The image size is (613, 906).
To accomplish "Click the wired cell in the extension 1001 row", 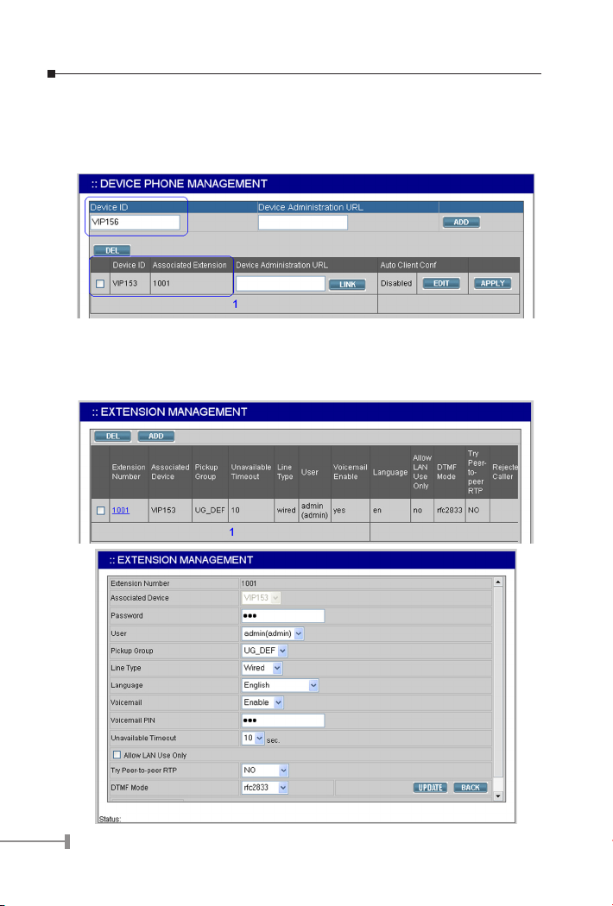I will pos(287,511).
